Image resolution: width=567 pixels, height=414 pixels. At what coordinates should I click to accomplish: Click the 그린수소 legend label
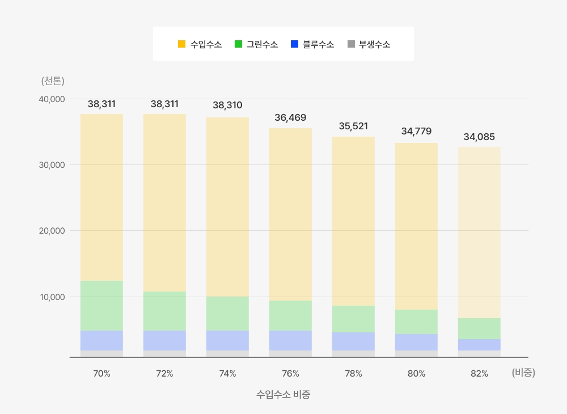tap(262, 44)
